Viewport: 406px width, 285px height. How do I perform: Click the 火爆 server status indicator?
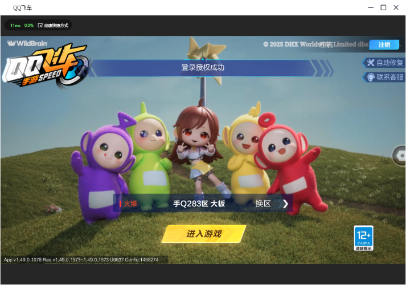tap(129, 203)
